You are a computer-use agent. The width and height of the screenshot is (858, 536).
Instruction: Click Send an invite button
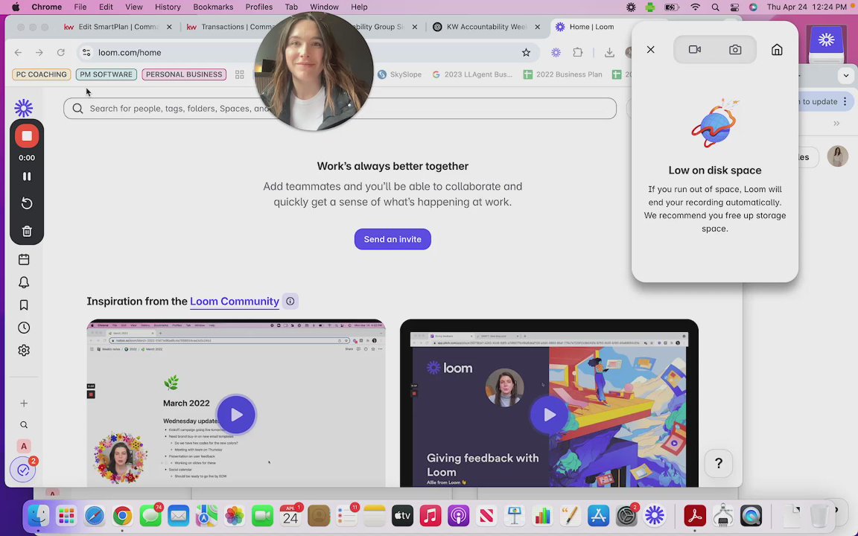coord(393,239)
